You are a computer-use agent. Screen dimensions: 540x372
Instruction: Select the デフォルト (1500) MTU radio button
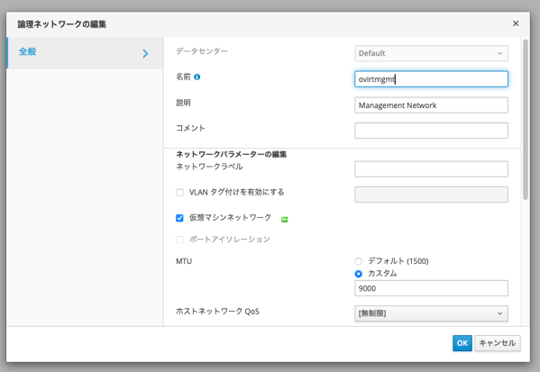[359, 261]
